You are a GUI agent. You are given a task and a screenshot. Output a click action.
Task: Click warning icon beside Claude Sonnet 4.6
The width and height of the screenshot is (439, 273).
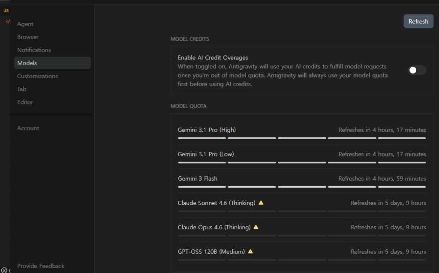tap(261, 203)
